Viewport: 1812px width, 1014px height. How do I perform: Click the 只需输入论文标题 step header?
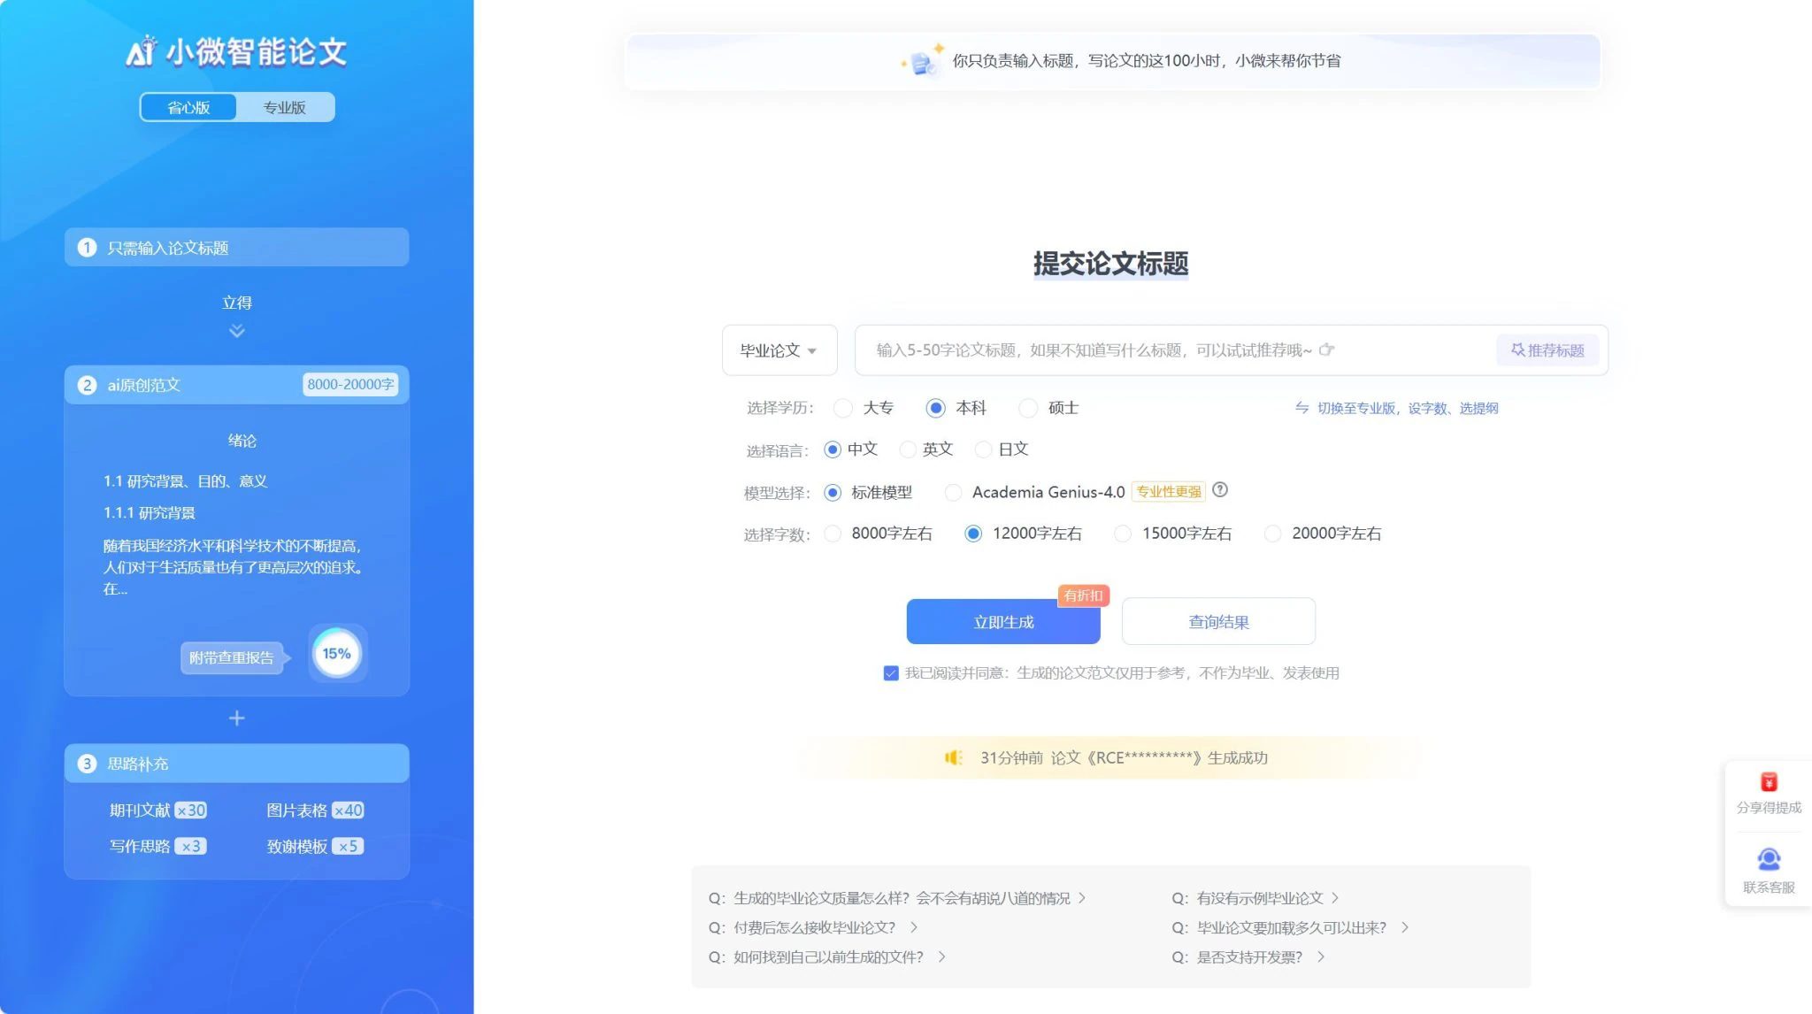[x=236, y=248]
